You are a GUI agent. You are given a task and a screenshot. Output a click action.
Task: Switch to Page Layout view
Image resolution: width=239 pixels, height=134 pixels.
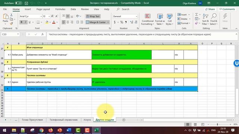[195, 124]
